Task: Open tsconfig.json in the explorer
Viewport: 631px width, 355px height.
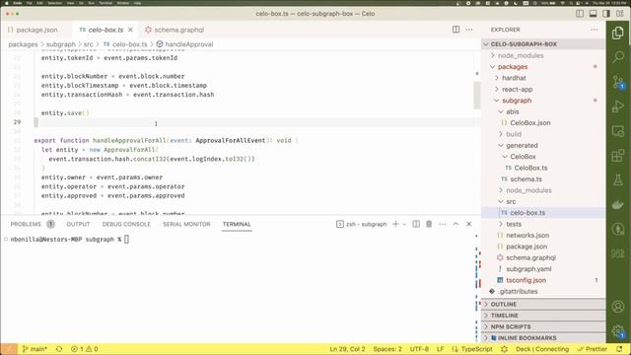Action: 543,280
